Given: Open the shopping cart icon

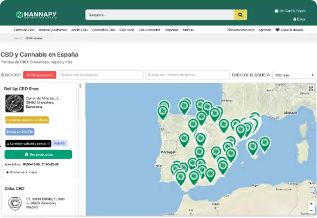Looking at the screenshot, I should point(276,11).
